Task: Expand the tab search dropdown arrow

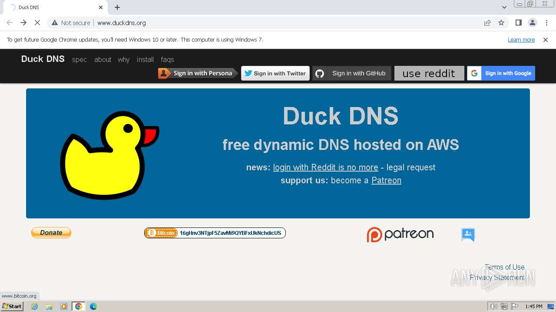Action: coord(504,7)
